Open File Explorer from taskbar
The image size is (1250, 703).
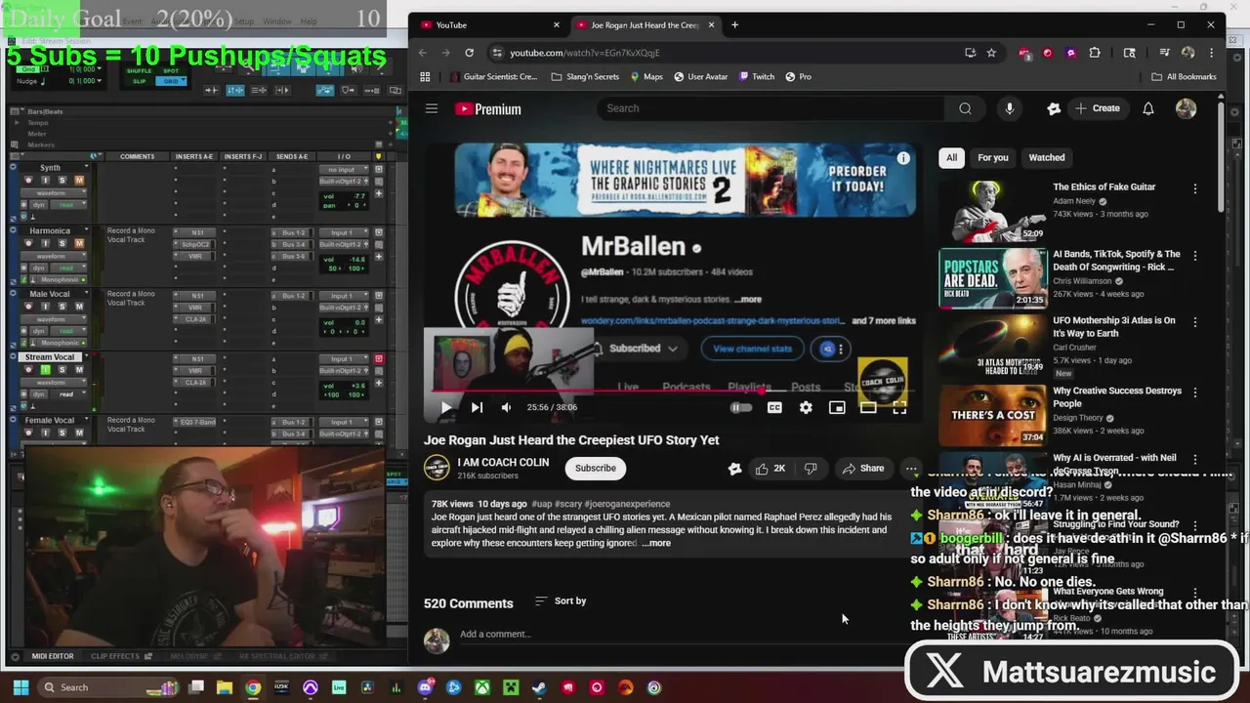click(x=225, y=687)
